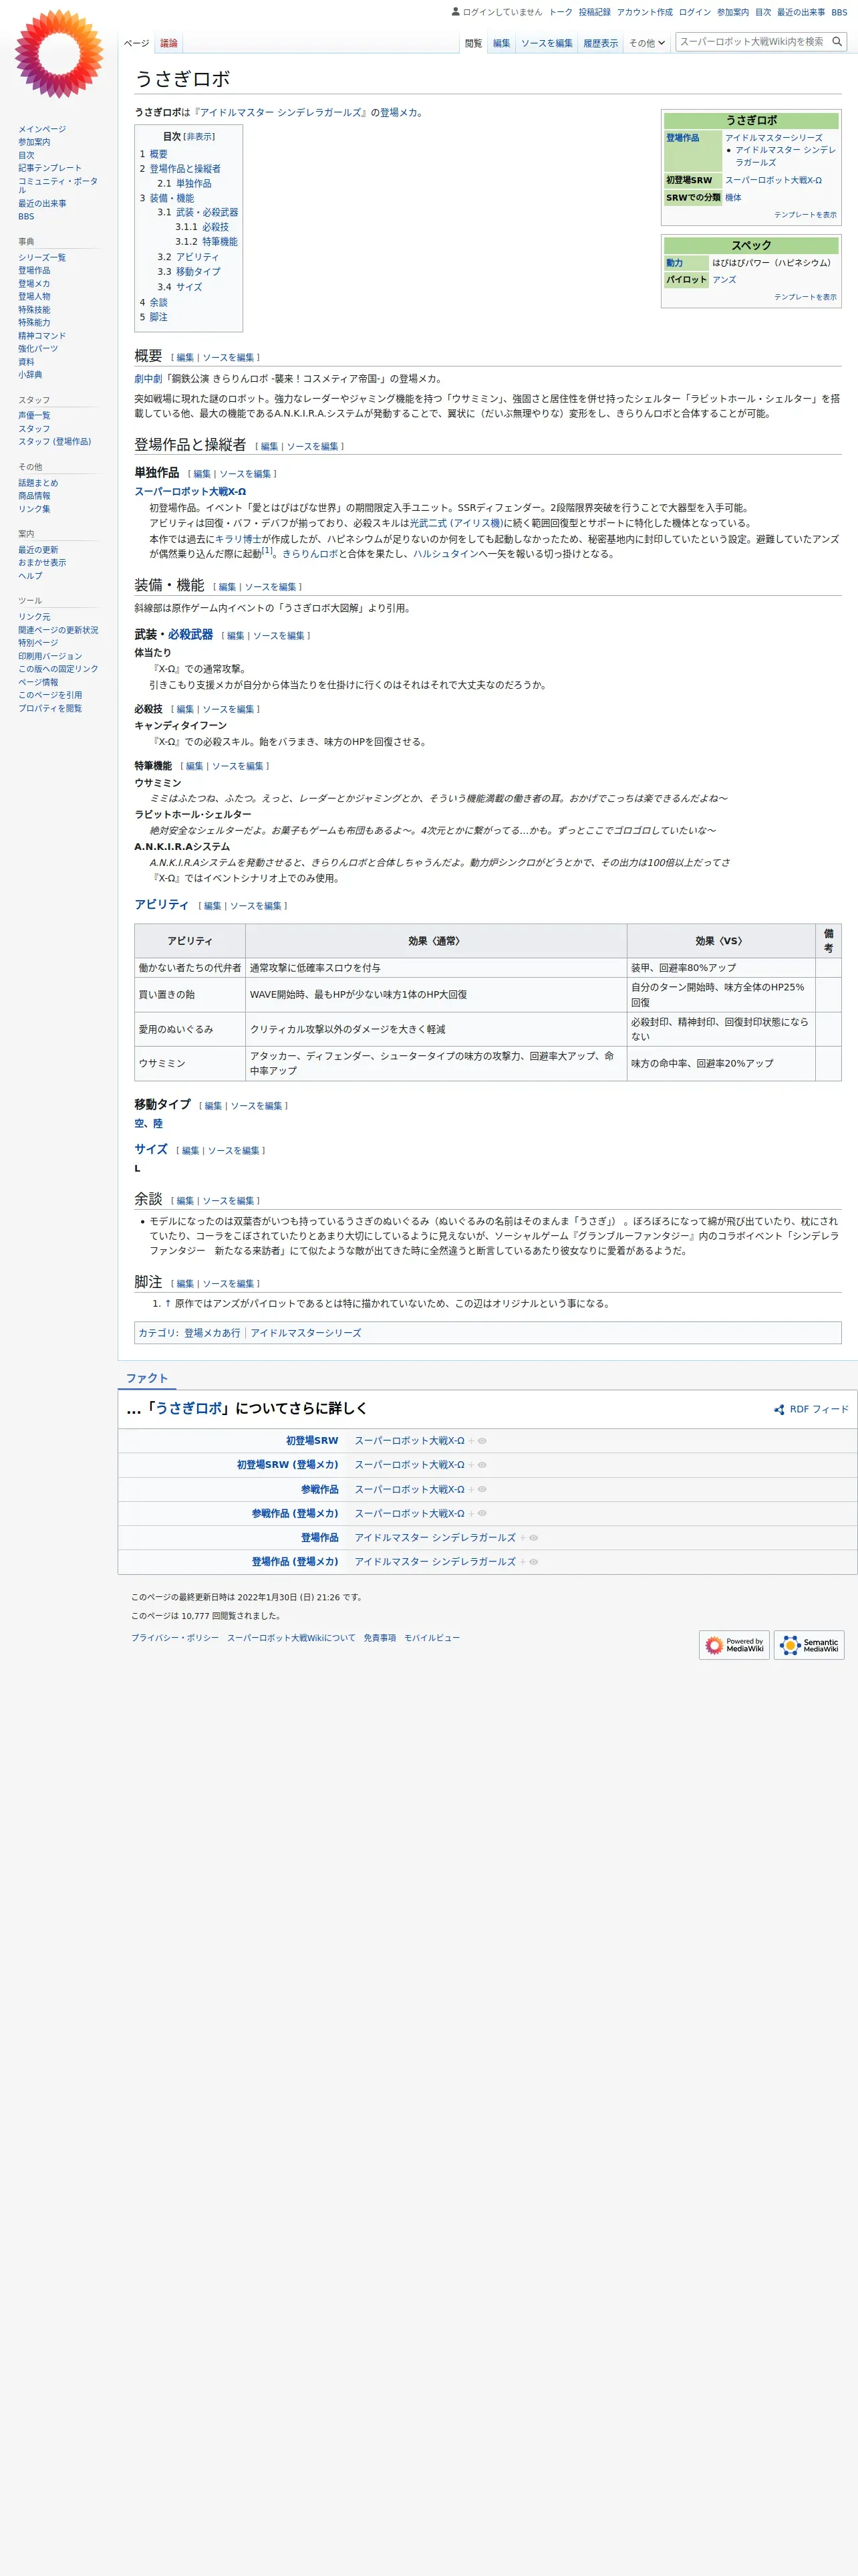858x2576 pixels.
Task: Open 話題まとめ in the sidebar
Action: tap(38, 483)
